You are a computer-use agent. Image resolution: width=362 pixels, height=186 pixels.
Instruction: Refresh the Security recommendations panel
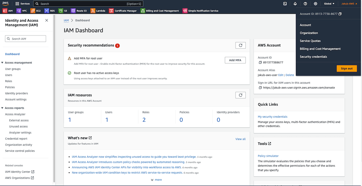point(240,45)
